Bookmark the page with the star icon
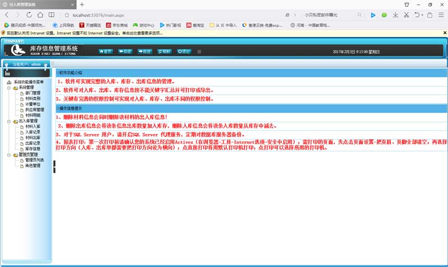The image size is (448, 267). tap(67, 15)
